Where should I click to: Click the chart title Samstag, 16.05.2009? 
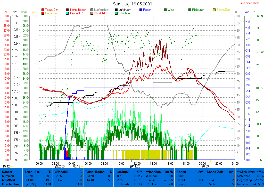[133, 4]
